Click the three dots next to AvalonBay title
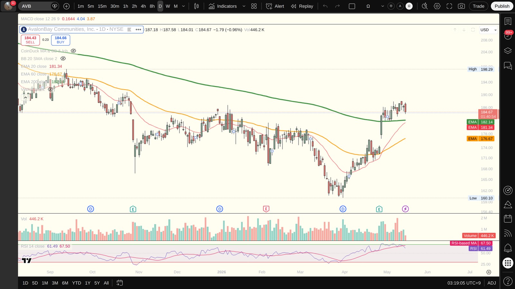The image size is (515, 289). (x=138, y=30)
